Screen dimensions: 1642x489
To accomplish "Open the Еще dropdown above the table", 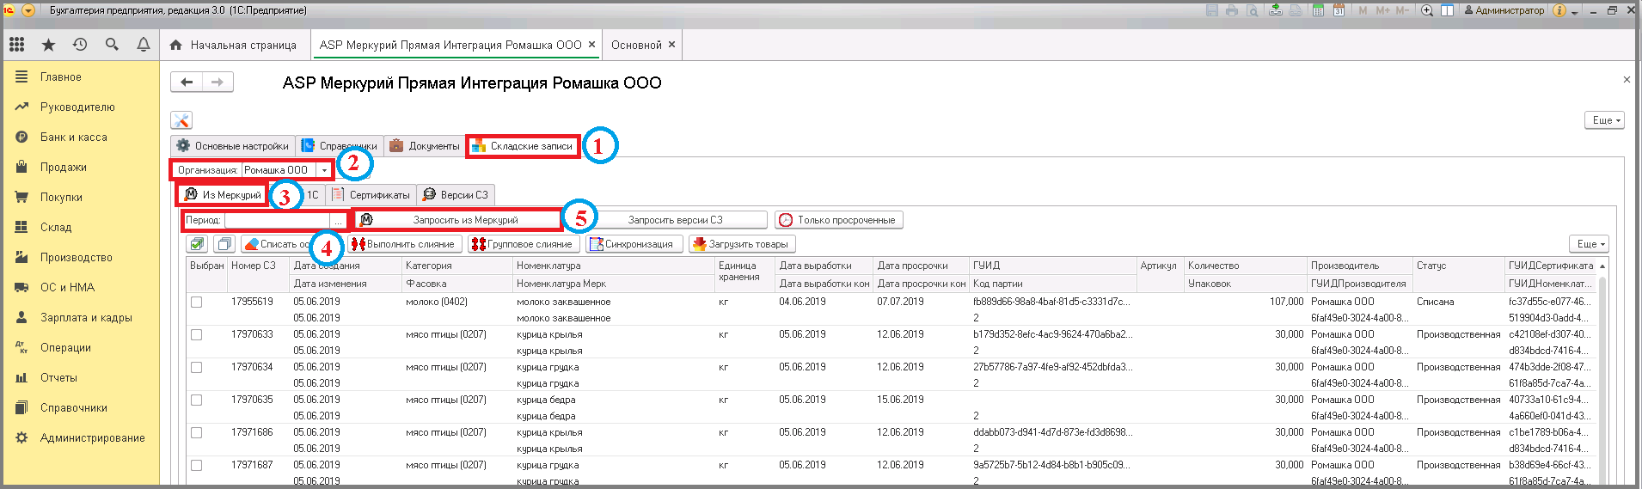I will coord(1589,244).
